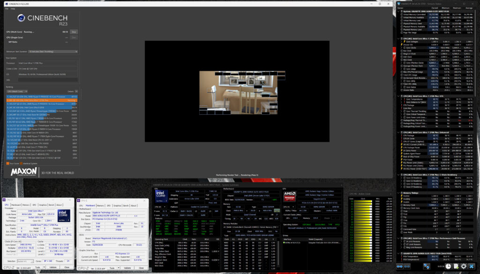Open the CPU-Z Socket #1 selection dropdown

tap(25, 261)
